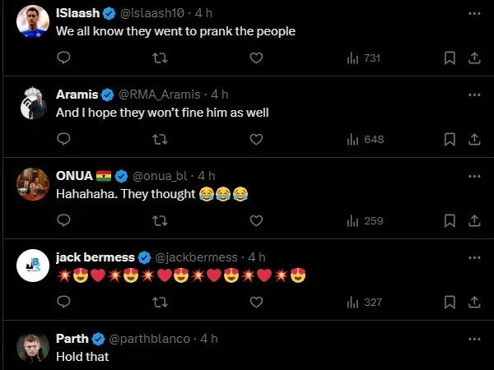This screenshot has width=494, height=370.
Task: Repost ONUA's tweet
Action: coord(161,220)
